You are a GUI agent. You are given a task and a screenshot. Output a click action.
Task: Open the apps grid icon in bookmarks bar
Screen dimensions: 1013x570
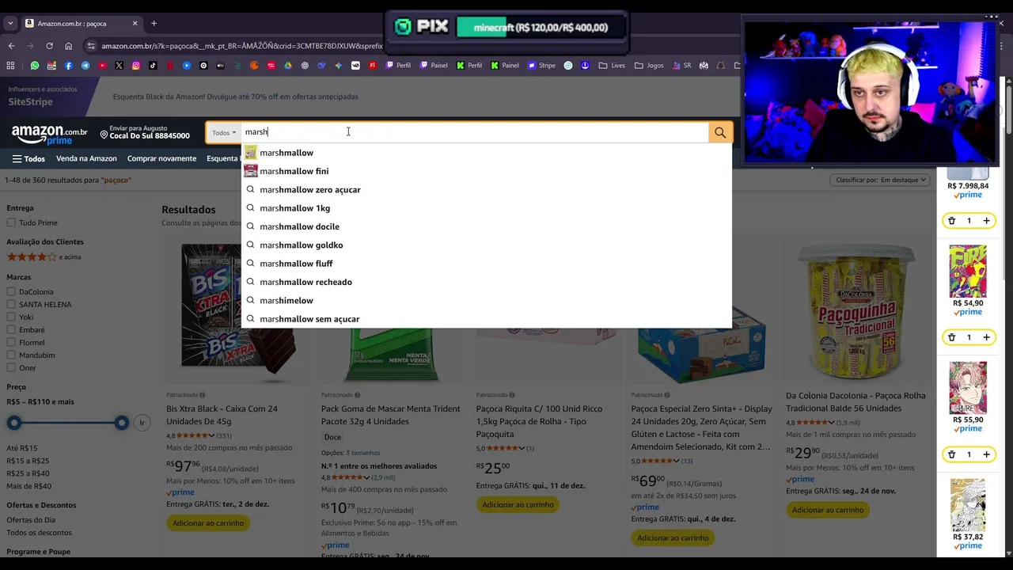[x=11, y=66]
